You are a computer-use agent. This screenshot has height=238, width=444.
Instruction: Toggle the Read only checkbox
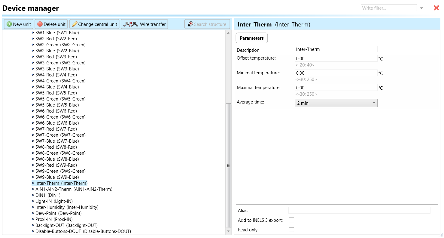click(x=291, y=230)
